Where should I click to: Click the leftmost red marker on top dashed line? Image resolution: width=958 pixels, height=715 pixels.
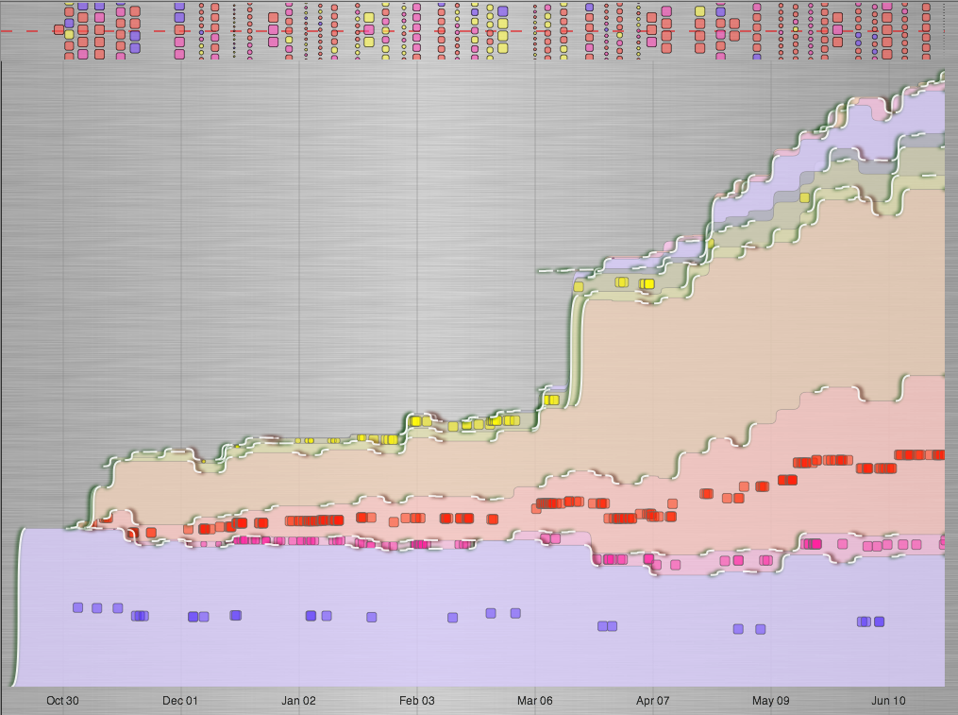pos(59,30)
